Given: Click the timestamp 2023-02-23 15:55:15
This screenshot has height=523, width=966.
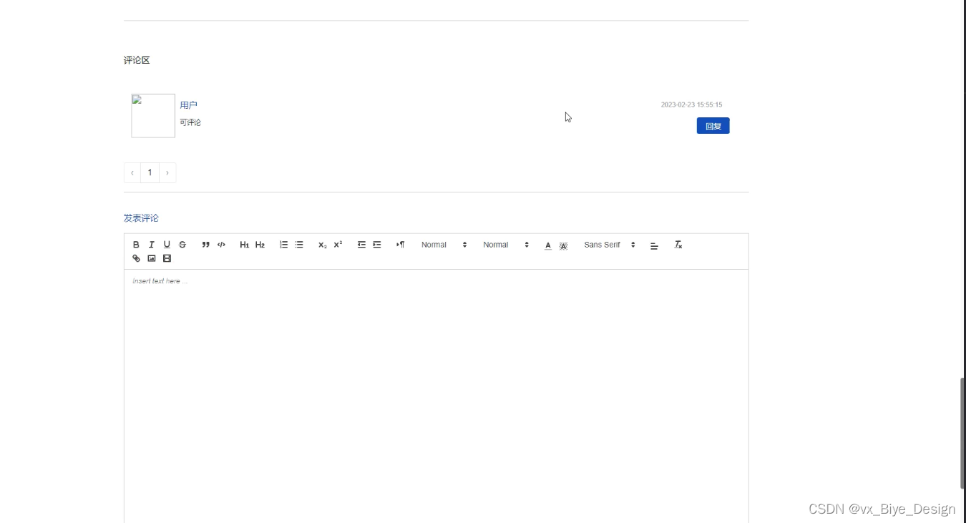Looking at the screenshot, I should coord(691,105).
